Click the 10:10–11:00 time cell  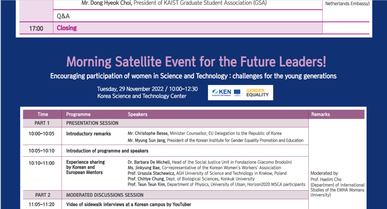pos(42,163)
